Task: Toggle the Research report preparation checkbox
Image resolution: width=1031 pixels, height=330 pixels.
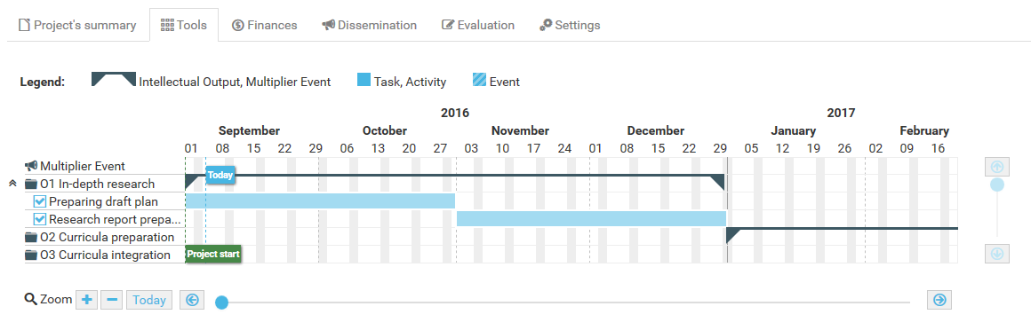Action: coord(39,219)
